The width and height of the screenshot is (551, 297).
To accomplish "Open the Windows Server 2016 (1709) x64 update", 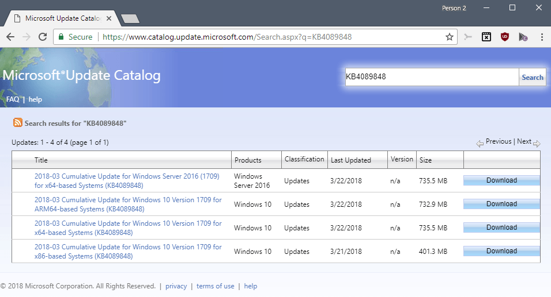I will pyautogui.click(x=126, y=181).
